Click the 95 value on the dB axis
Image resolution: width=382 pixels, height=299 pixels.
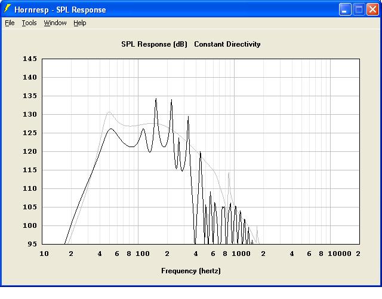pos(32,244)
